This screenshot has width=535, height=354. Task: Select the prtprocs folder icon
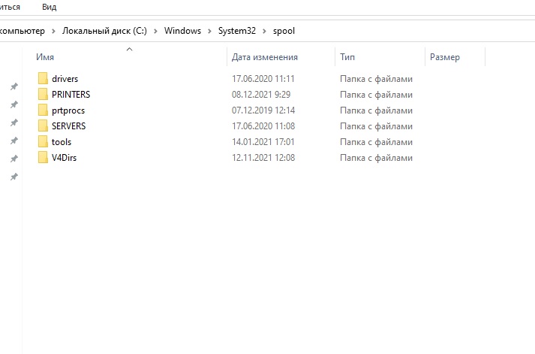(x=43, y=110)
